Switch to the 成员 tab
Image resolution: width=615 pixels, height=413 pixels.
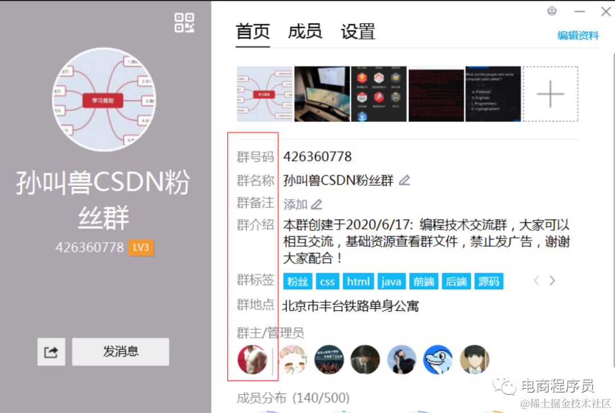point(305,31)
